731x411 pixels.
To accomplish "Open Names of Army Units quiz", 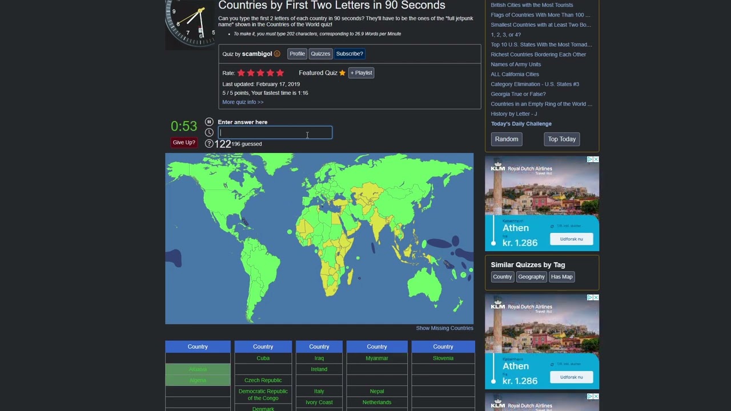I will click(516, 65).
